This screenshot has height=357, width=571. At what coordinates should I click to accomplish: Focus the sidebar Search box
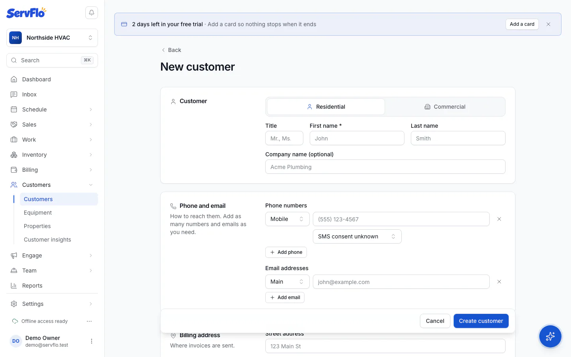52,60
